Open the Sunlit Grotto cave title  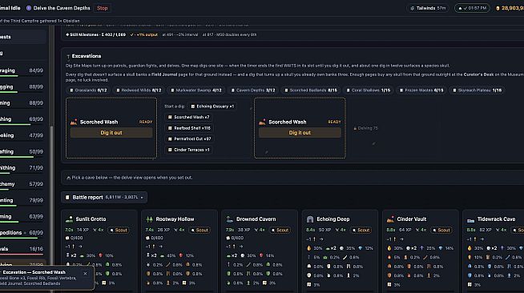(x=91, y=219)
